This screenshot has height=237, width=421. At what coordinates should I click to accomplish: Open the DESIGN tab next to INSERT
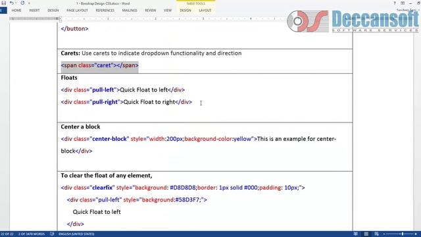coord(53,11)
